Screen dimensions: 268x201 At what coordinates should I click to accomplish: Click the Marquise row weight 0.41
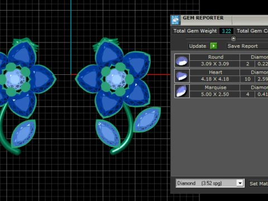(262, 94)
